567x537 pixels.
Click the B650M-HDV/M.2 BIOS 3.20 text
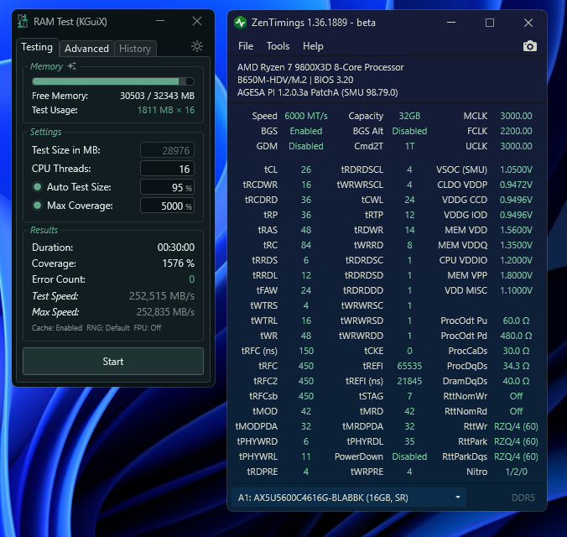295,80
